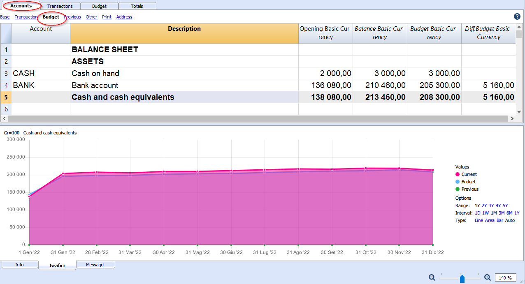525x284 pixels.
Task: Open the Transaction view link
Action: coord(26,17)
